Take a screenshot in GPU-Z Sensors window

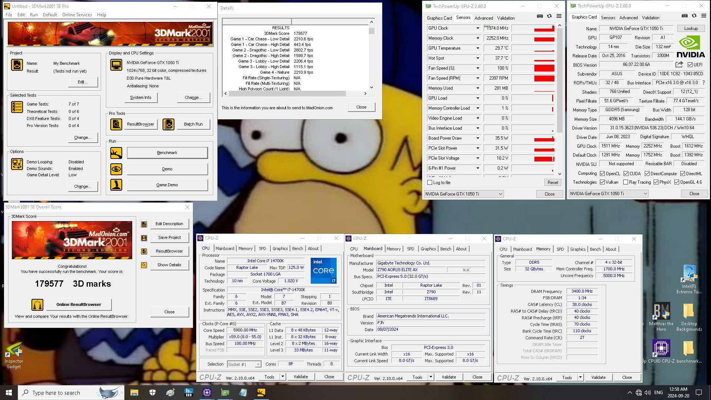[540, 16]
